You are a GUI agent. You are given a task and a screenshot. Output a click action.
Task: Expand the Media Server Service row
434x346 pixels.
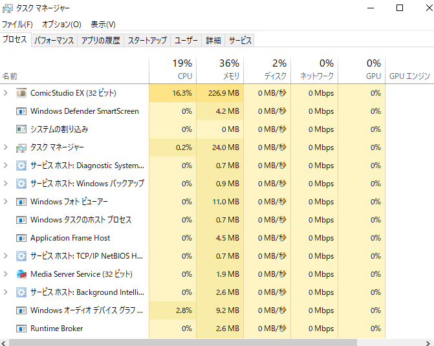tap(6, 274)
